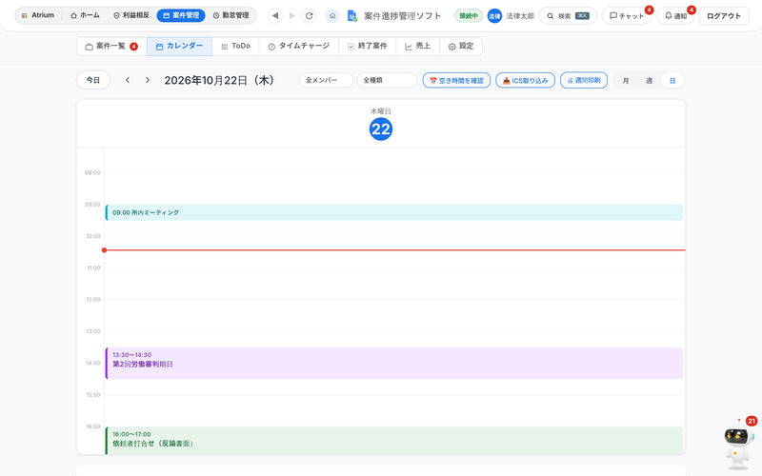The image size is (762, 476).
Task: Click the 接続中 status badge
Action: 469,16
